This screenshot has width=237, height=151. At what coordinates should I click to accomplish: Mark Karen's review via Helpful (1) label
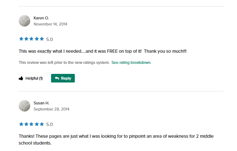click(x=34, y=78)
